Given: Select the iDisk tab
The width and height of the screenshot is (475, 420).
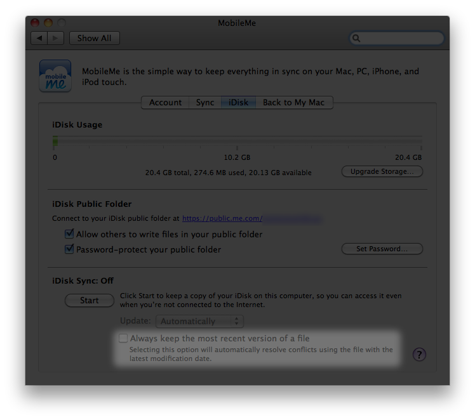Looking at the screenshot, I should click(238, 102).
